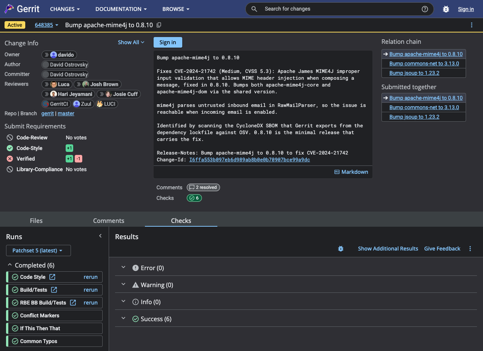Open external link icon for Build/Tests run
This screenshot has width=483, height=351.
coord(54,290)
